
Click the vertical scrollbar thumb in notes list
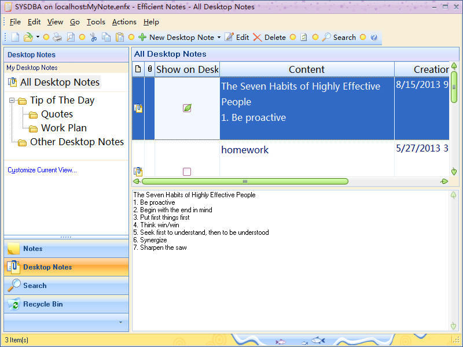pos(454,87)
